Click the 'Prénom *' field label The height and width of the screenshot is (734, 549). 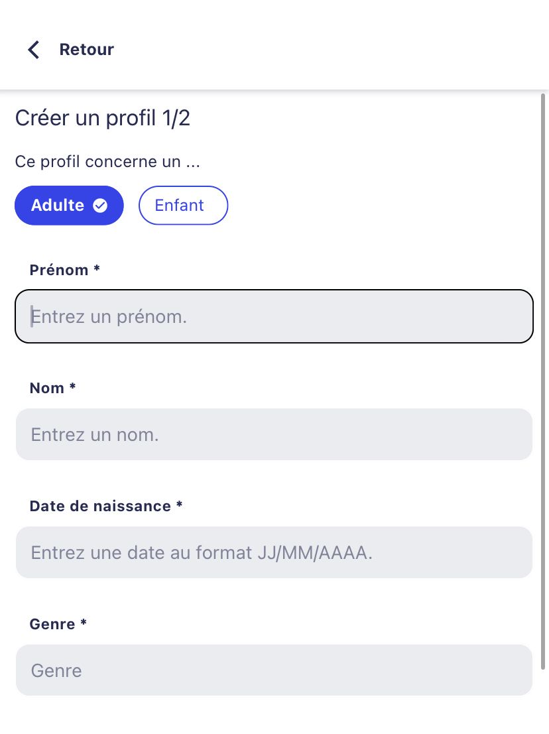pos(64,270)
